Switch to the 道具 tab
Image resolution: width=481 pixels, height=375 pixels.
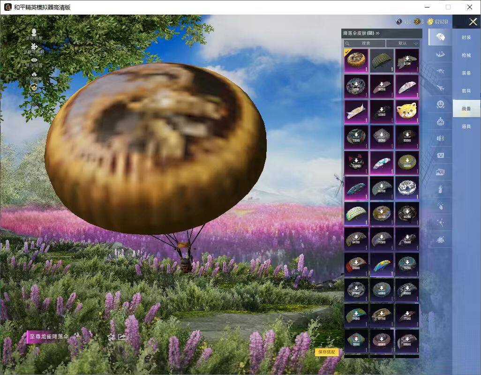tap(466, 127)
